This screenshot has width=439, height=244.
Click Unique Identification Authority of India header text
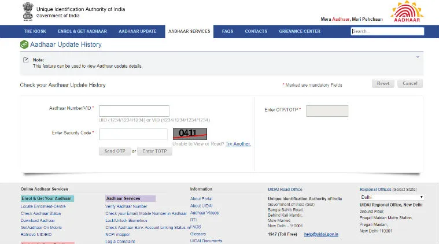(80, 9)
